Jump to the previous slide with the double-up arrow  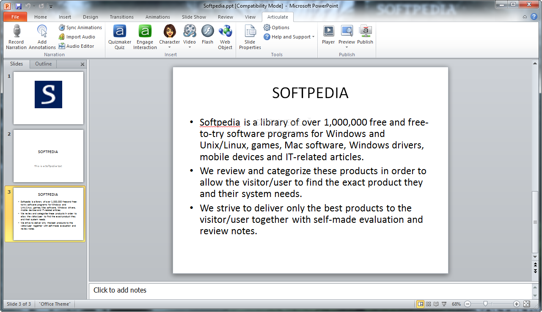[535, 265]
